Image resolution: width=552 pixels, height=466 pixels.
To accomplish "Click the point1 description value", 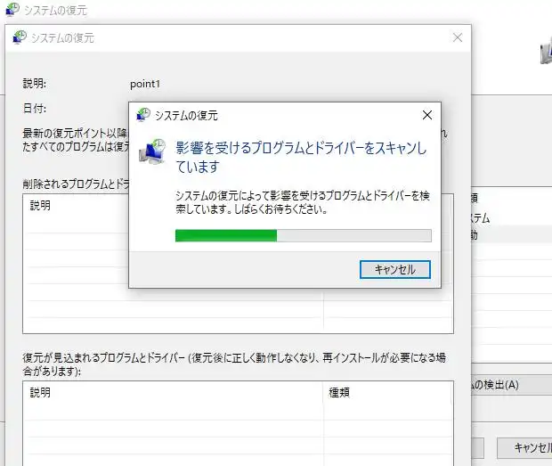I will [x=150, y=84].
